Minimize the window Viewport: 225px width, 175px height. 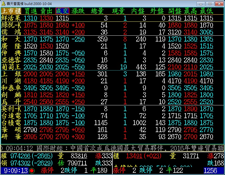[x=202, y=4]
